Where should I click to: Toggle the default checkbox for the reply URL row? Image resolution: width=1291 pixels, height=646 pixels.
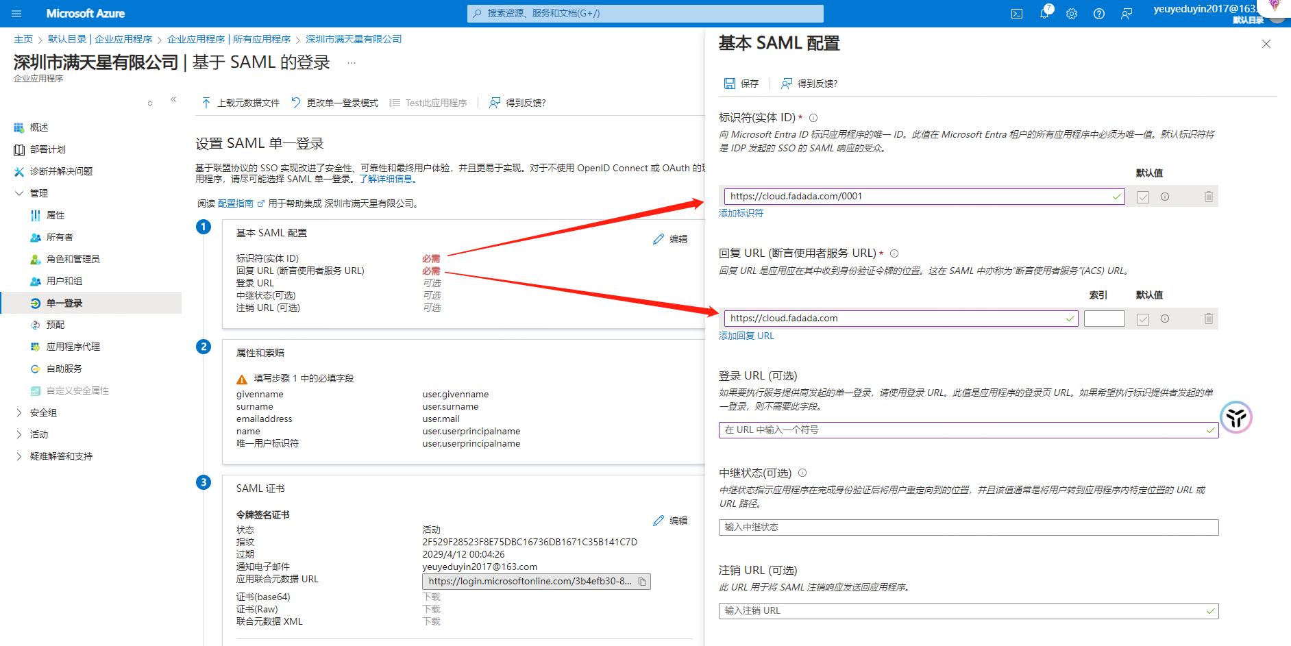click(x=1143, y=319)
